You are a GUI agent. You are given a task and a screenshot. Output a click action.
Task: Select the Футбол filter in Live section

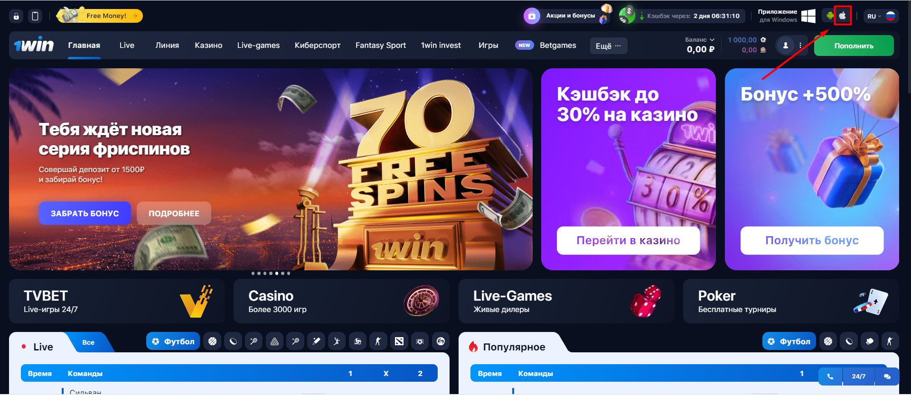click(173, 341)
